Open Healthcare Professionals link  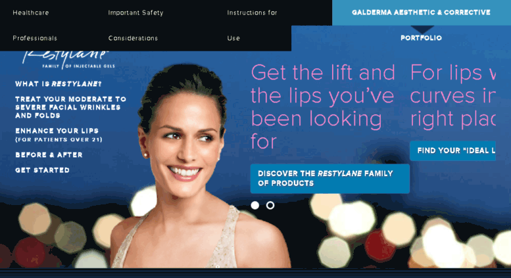[x=35, y=26]
